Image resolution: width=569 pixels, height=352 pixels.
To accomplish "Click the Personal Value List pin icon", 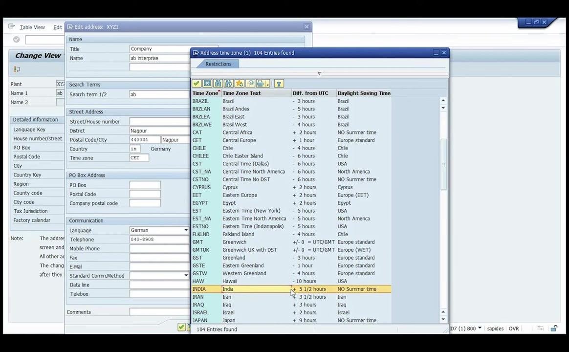I will [279, 84].
